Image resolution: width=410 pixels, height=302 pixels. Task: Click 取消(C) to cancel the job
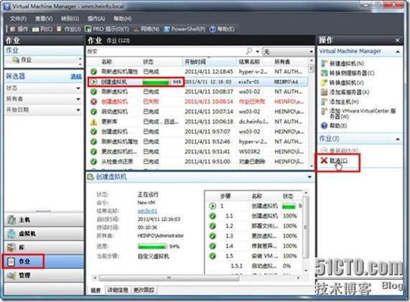[x=334, y=160]
